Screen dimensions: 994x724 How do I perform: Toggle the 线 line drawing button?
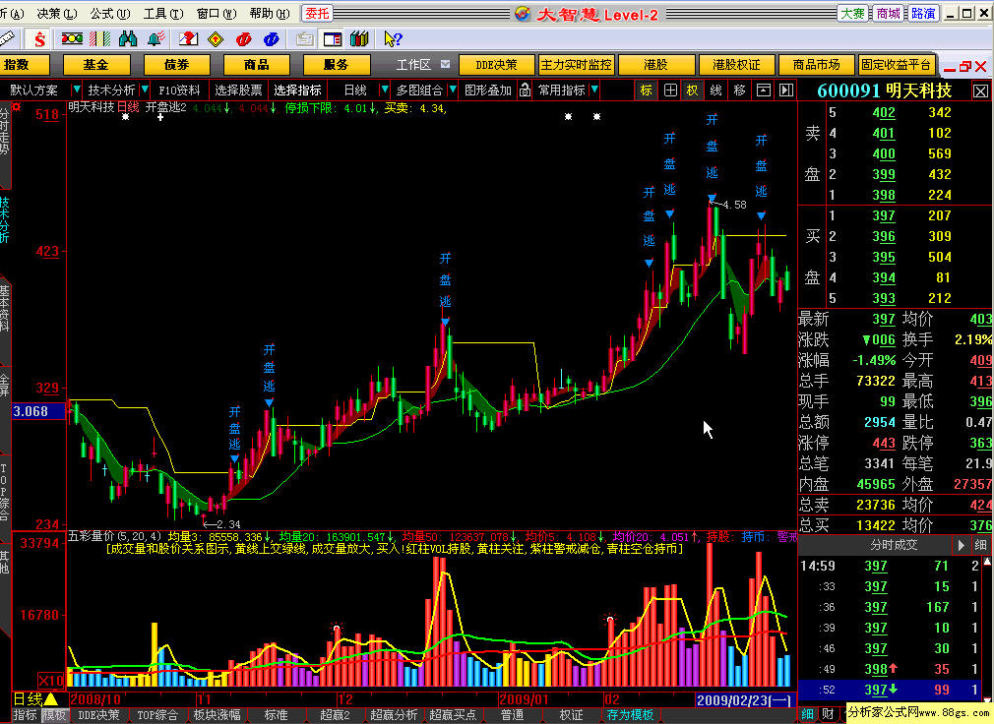pyautogui.click(x=715, y=90)
